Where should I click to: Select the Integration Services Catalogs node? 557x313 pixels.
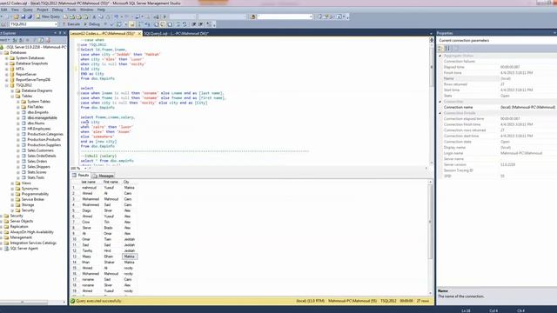click(x=33, y=243)
